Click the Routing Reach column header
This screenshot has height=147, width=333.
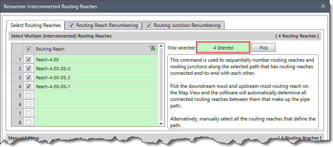point(96,49)
